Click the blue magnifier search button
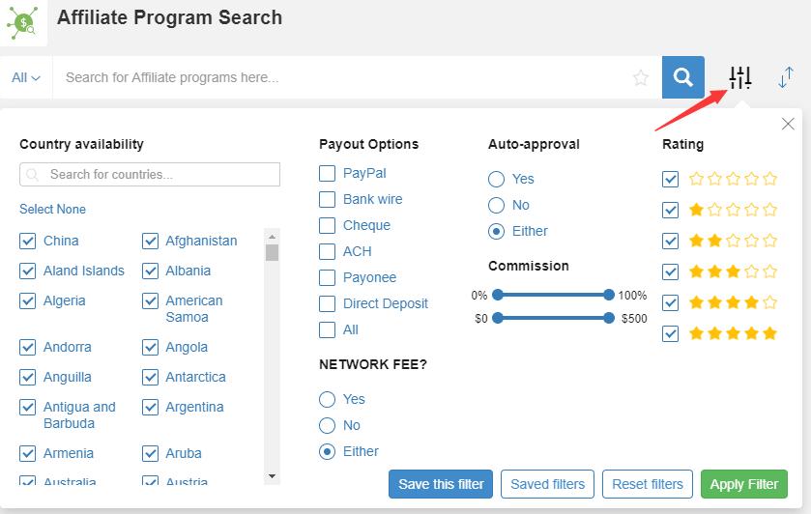811x514 pixels. point(682,77)
